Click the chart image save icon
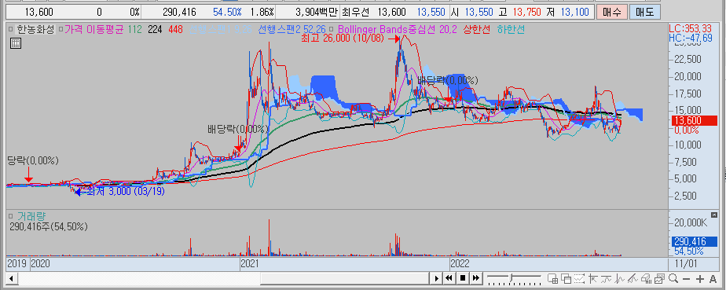Screen dimensions: 726x290 (660, 278)
